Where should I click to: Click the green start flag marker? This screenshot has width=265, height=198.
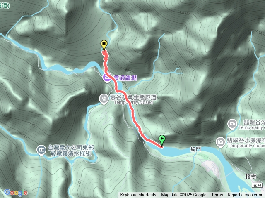(162, 141)
